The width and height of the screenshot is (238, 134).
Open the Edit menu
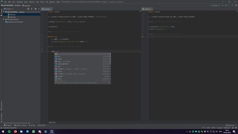tap(9, 2)
